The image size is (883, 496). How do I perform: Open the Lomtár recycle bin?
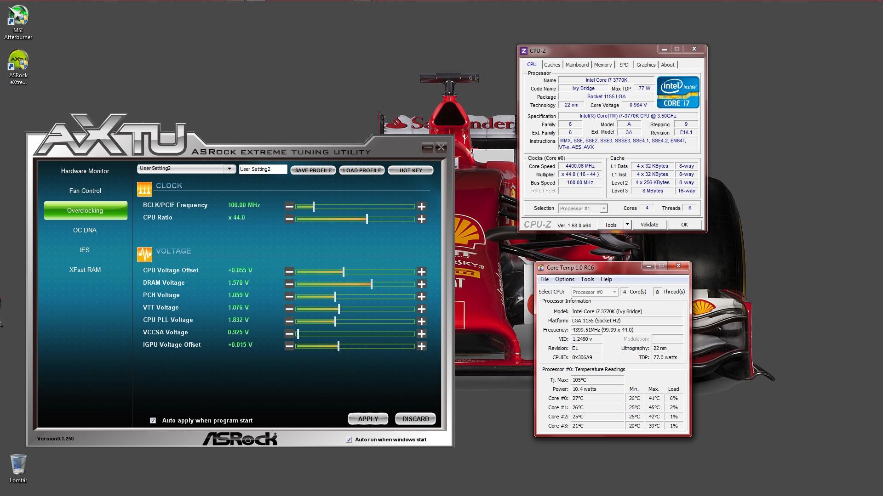click(x=18, y=468)
